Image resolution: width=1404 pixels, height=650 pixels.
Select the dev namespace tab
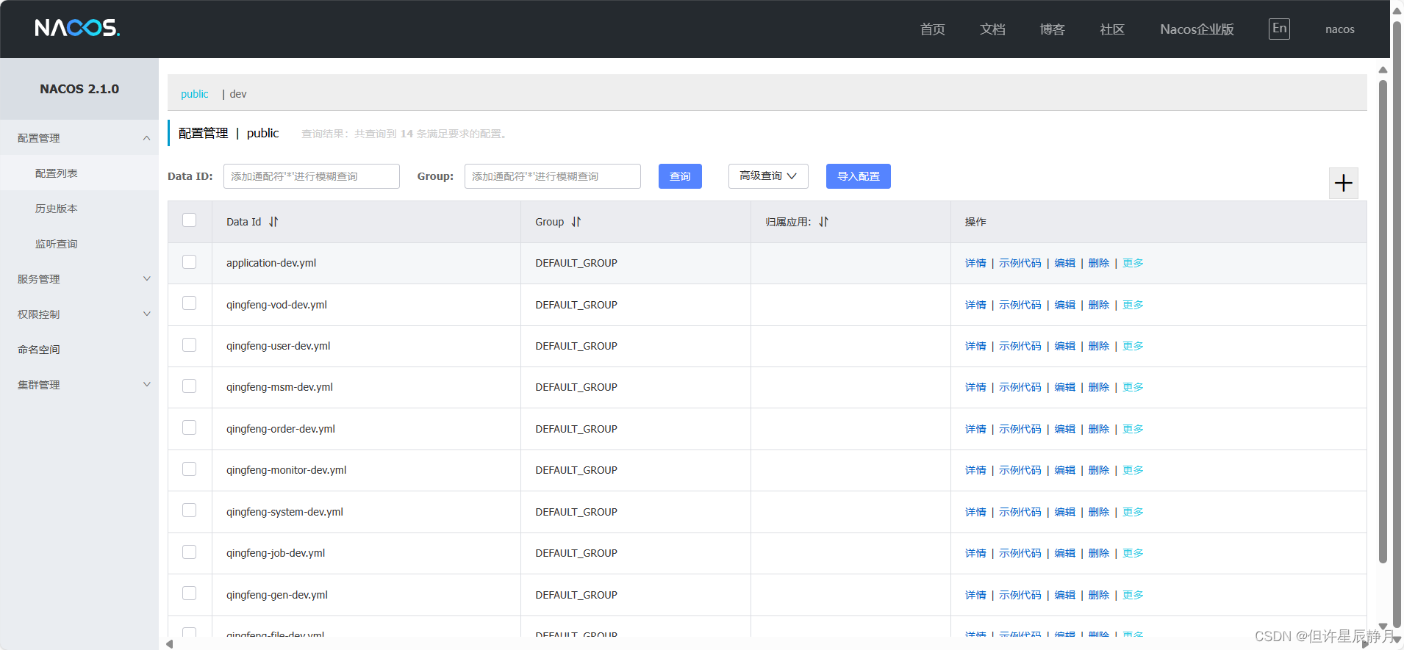238,94
